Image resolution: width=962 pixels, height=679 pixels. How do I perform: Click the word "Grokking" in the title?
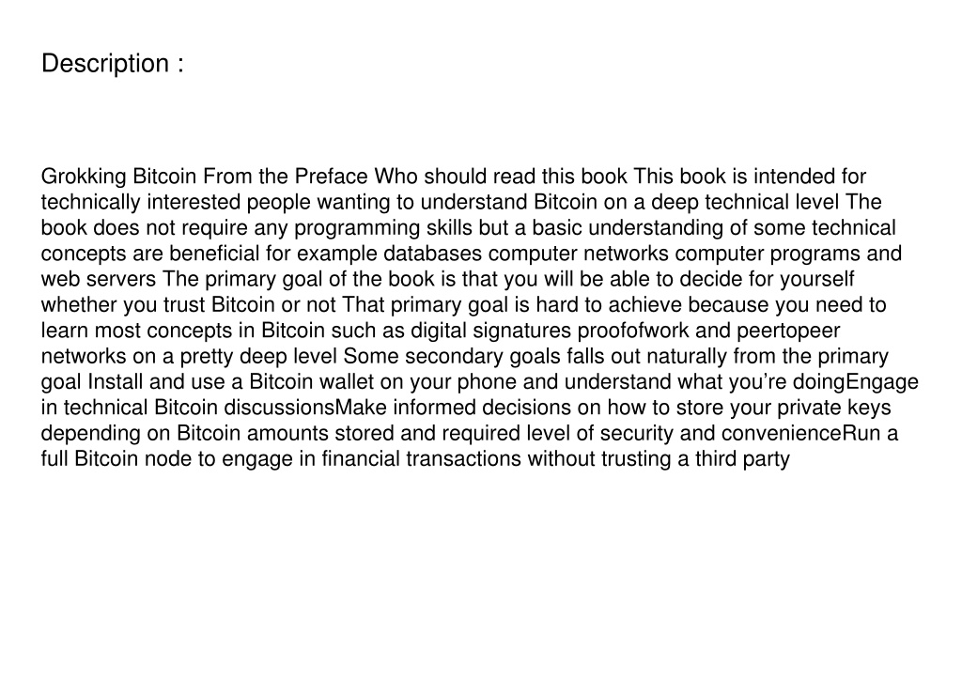[x=84, y=177]
